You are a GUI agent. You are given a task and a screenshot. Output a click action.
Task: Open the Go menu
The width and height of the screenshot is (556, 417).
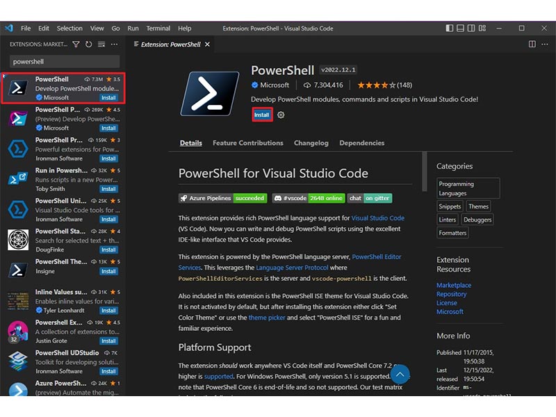point(115,28)
